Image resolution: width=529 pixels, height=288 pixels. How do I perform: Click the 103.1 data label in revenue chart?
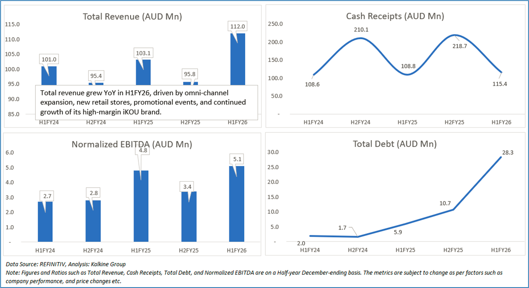coord(143,53)
